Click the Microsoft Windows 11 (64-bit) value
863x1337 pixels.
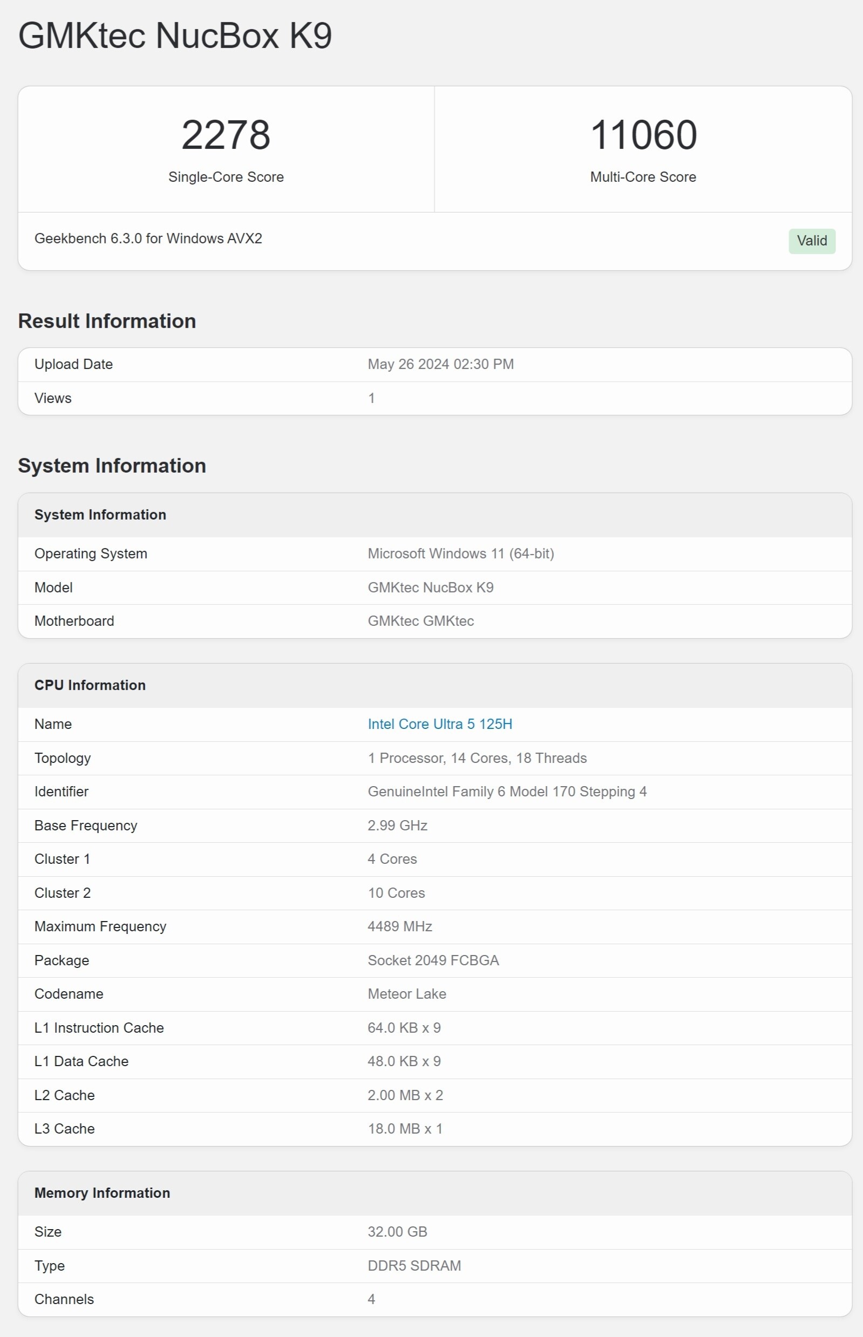click(460, 554)
